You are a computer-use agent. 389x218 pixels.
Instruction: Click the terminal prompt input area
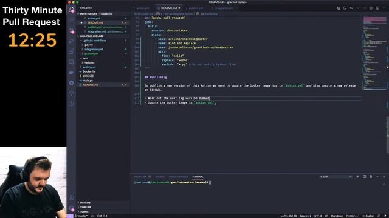coord(210,183)
